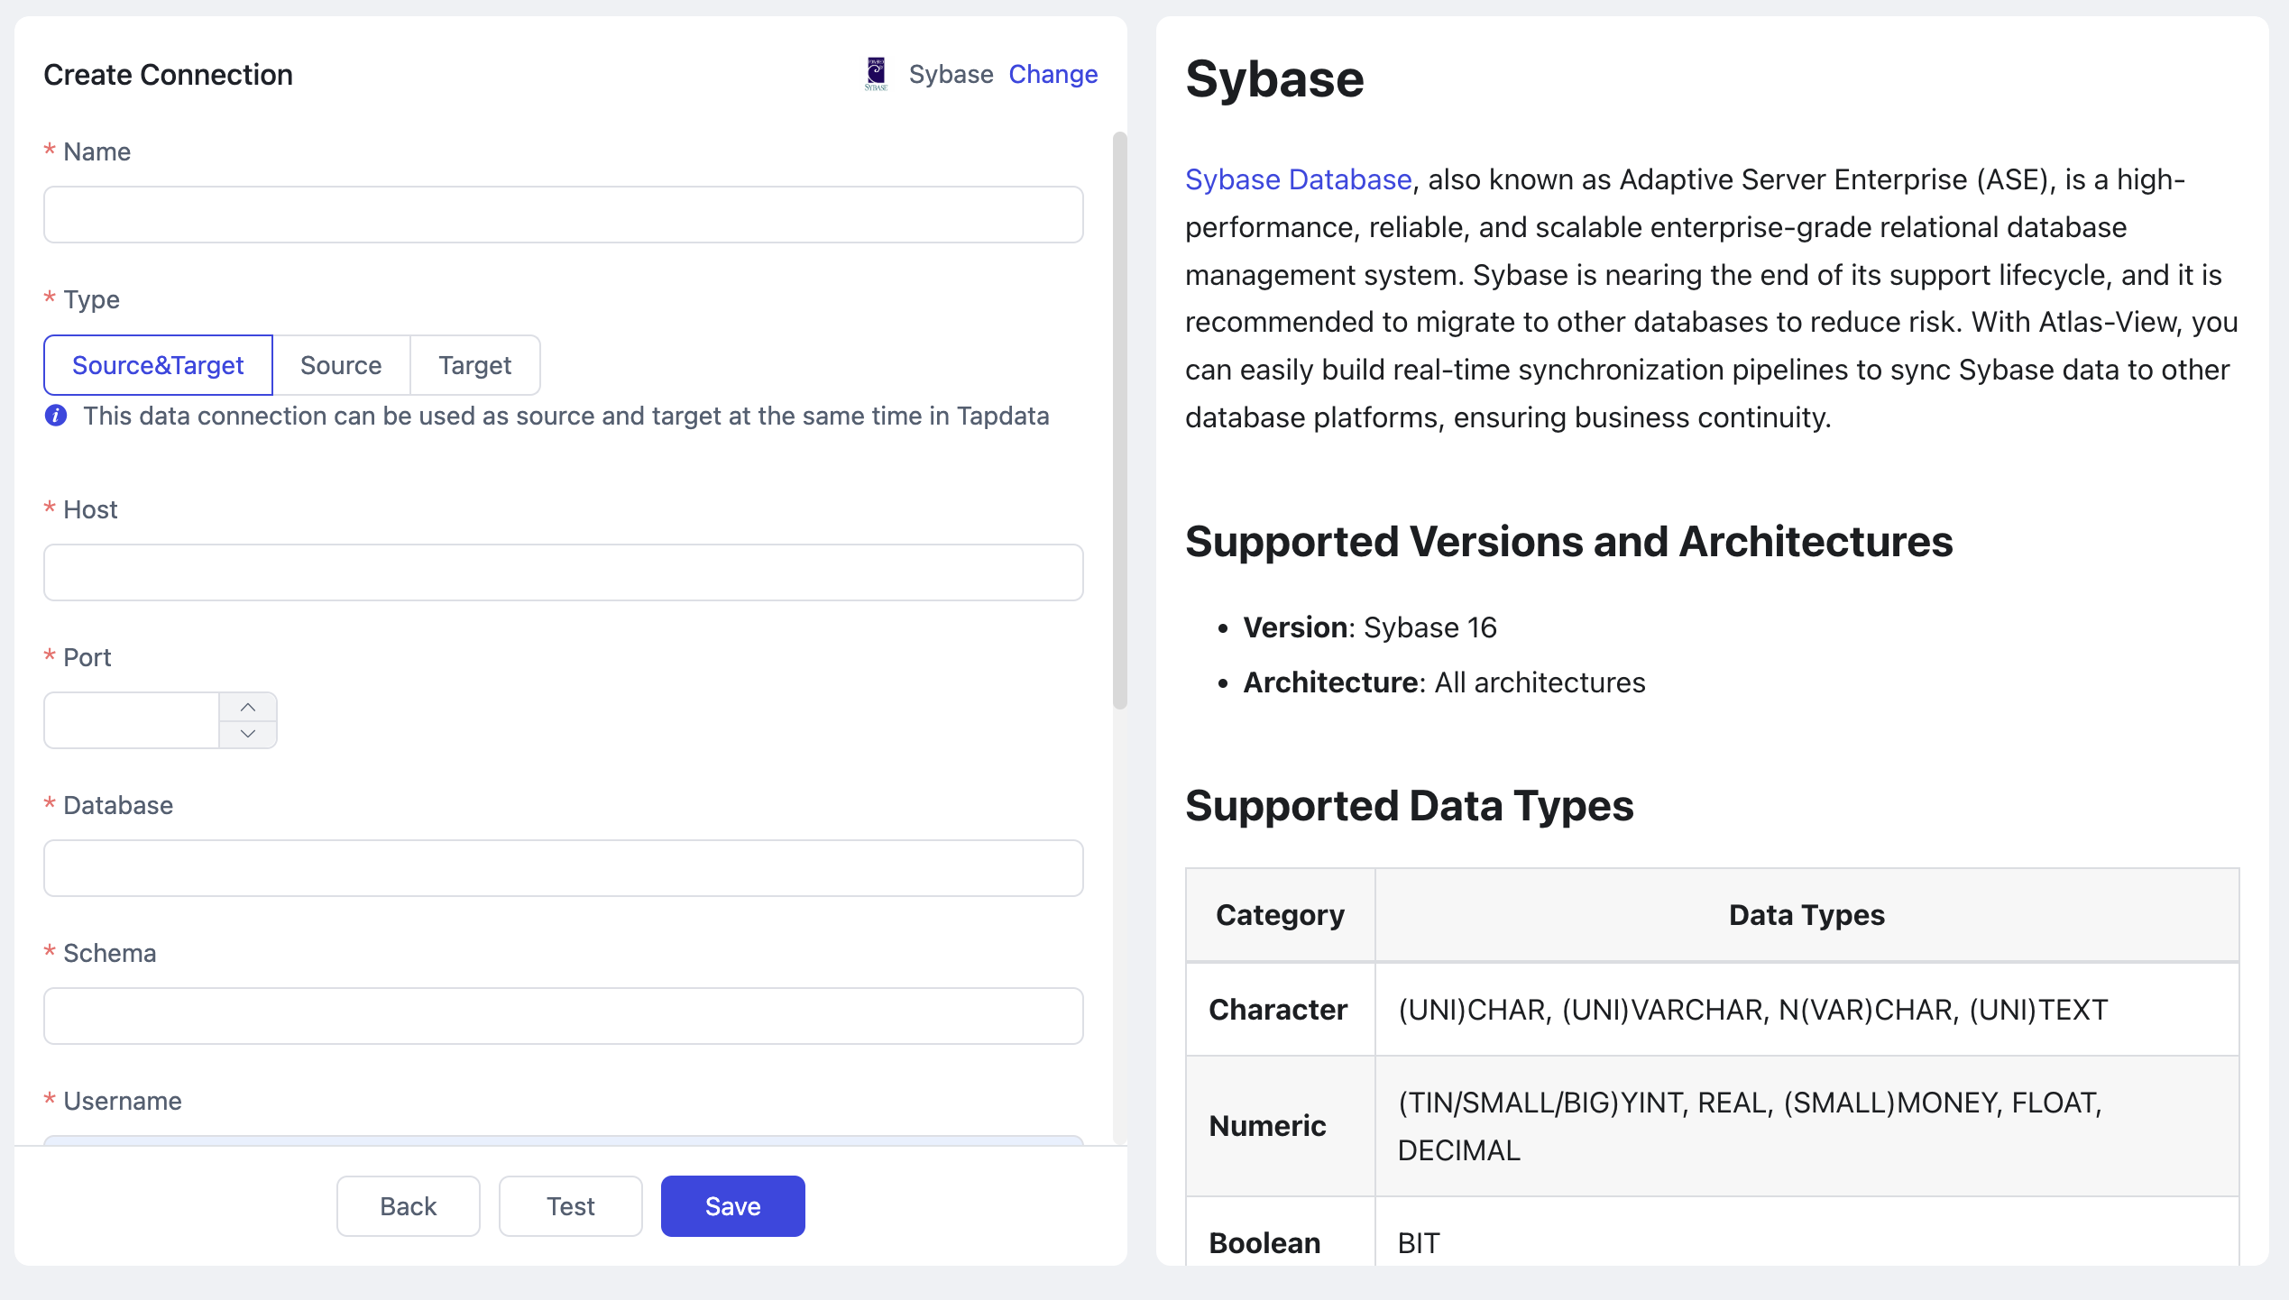Click the form's vertical scrollbar
Screen dimensions: 2289x1300
pos(1120,420)
